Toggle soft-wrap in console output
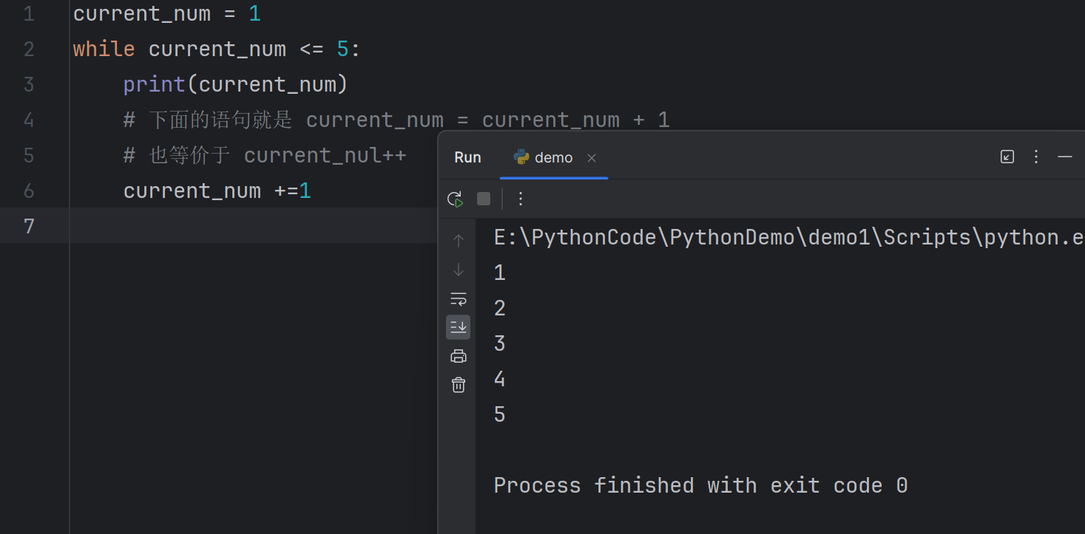This screenshot has width=1085, height=534. [x=459, y=299]
